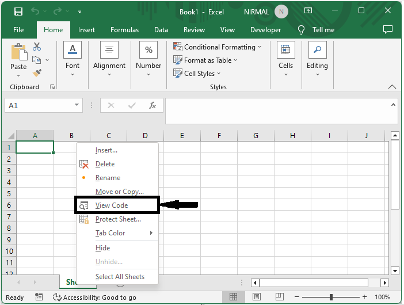This screenshot has height=305, width=404.
Task: Expand the Copy options arrow
Action: (47, 60)
